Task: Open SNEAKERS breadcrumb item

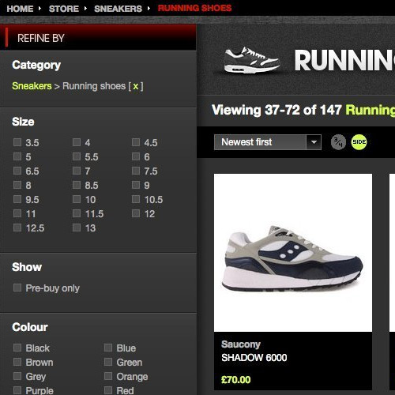Action: [118, 9]
